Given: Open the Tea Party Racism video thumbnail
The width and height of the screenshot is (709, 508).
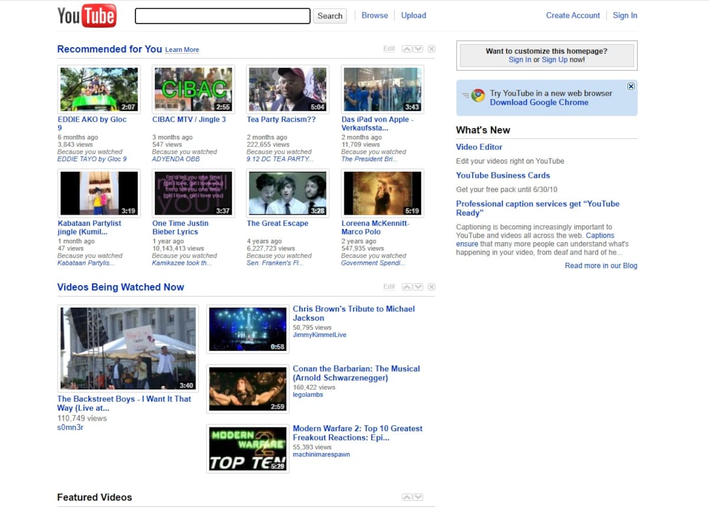Looking at the screenshot, I should click(288, 89).
